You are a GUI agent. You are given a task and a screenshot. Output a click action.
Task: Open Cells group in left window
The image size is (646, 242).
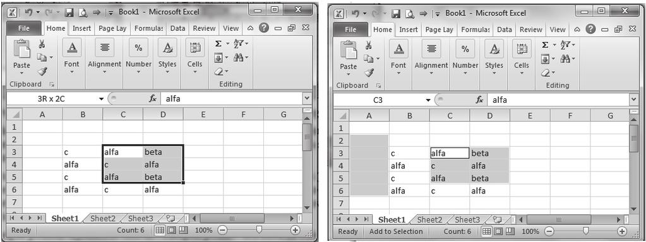[x=195, y=56]
